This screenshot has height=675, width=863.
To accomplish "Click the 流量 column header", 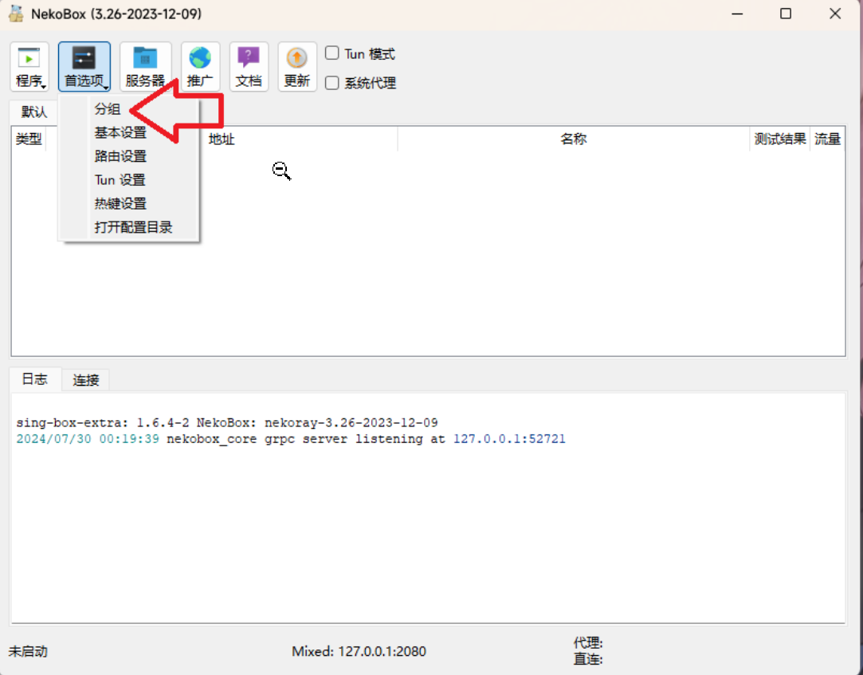I will point(827,139).
